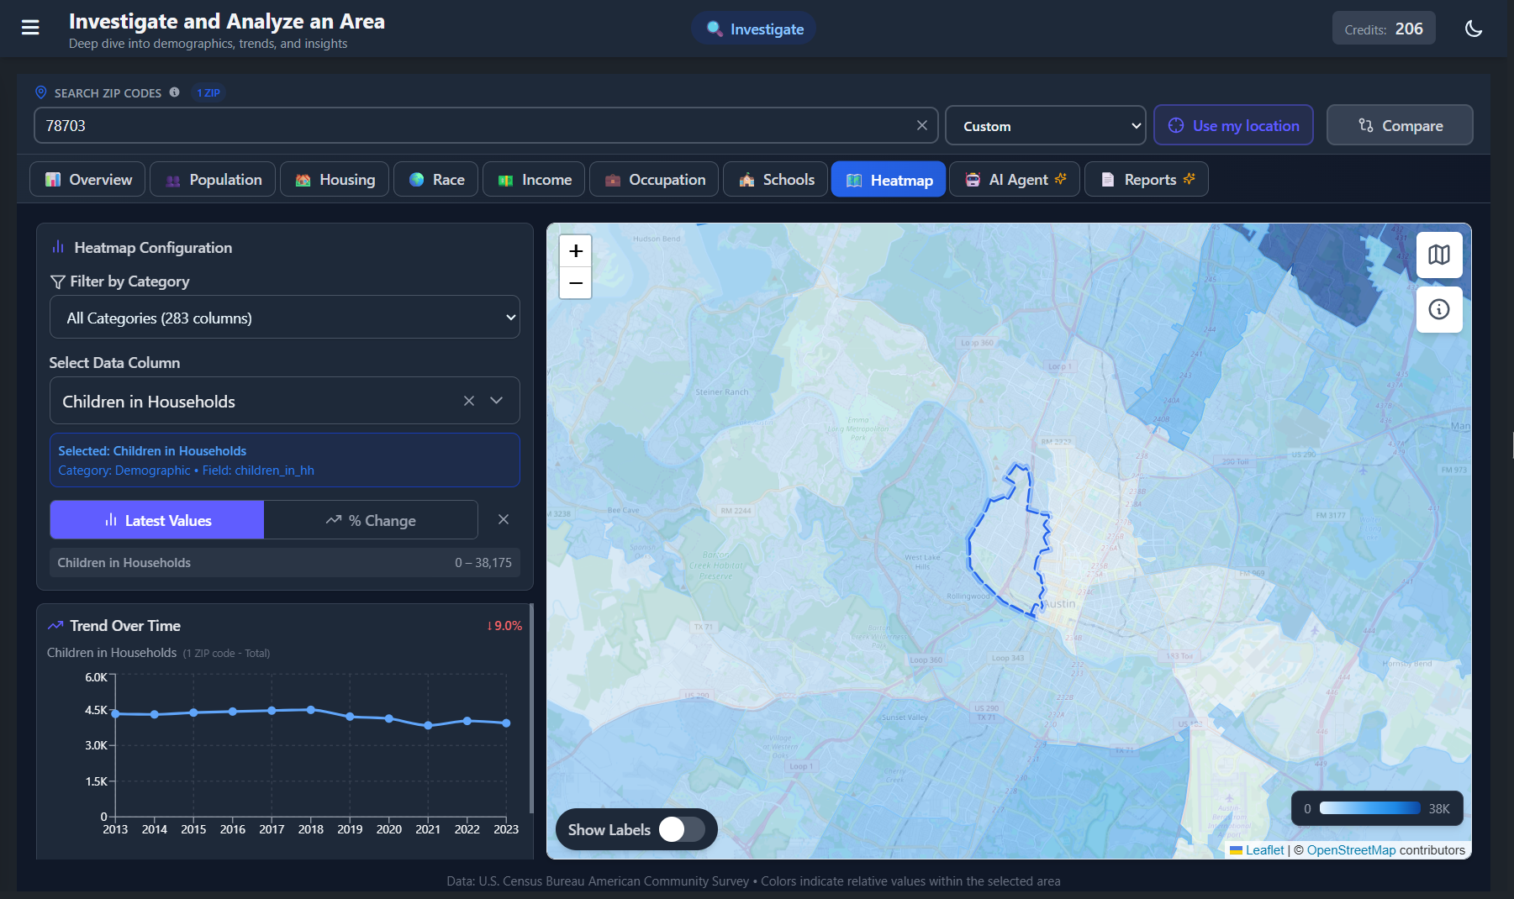1514x899 pixels.
Task: Zoom in on the map
Action: [575, 250]
